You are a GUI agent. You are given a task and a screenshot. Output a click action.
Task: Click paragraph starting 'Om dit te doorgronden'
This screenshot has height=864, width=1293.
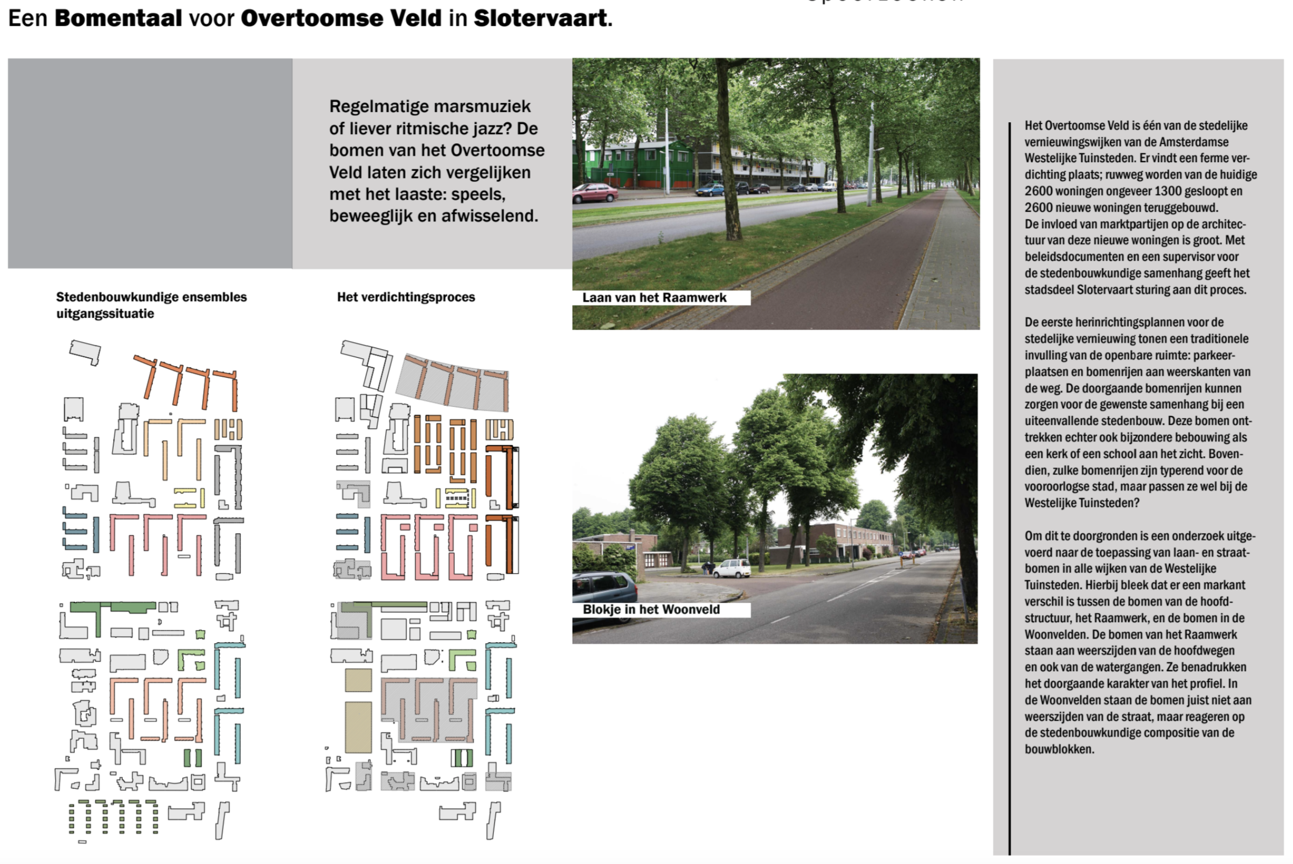[x=1140, y=643]
